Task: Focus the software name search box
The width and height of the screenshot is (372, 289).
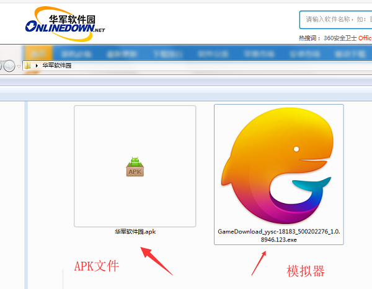Action: click(x=335, y=20)
